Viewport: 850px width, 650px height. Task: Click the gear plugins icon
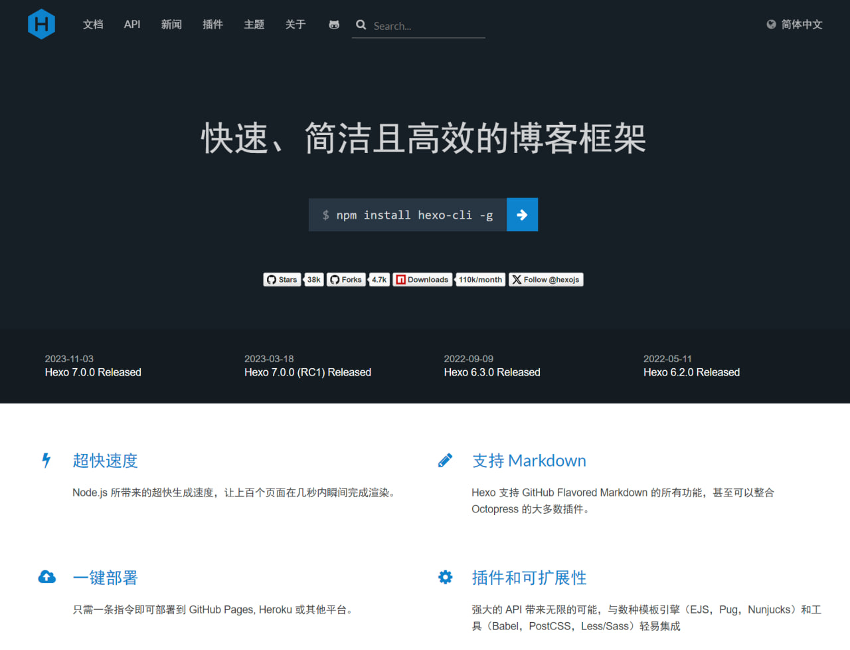tap(445, 577)
